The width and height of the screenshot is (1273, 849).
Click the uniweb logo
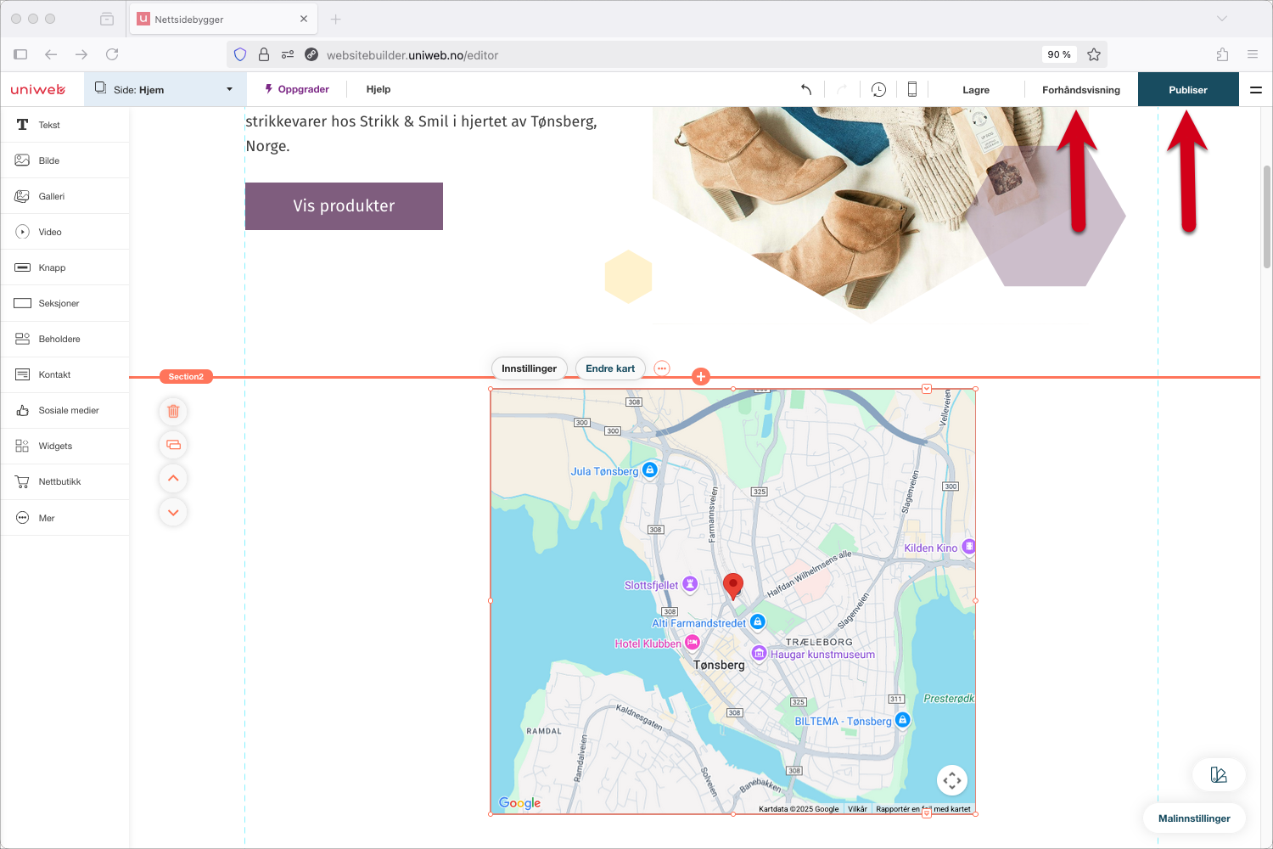pyautogui.click(x=38, y=89)
